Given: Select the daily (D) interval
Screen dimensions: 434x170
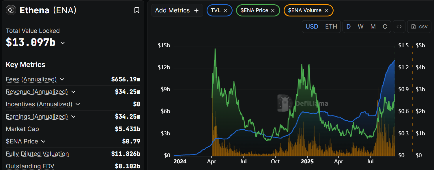Looking at the screenshot, I should [349, 27].
